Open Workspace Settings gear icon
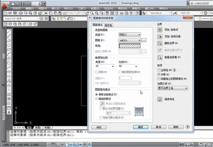The width and height of the screenshot is (213, 147). pyautogui.click(x=41, y=18)
